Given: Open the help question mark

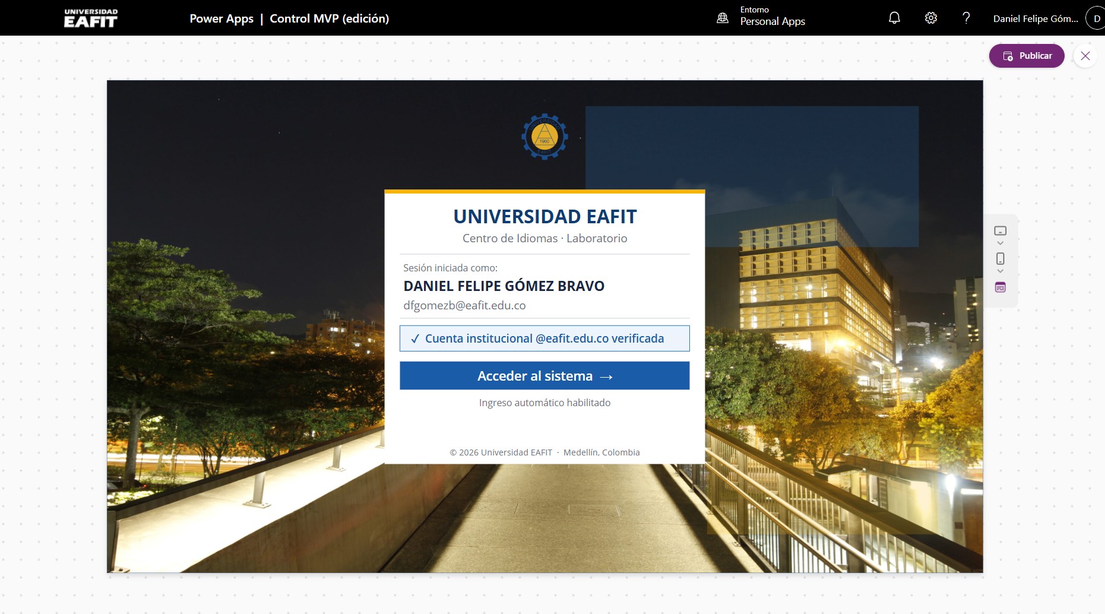Looking at the screenshot, I should (966, 18).
